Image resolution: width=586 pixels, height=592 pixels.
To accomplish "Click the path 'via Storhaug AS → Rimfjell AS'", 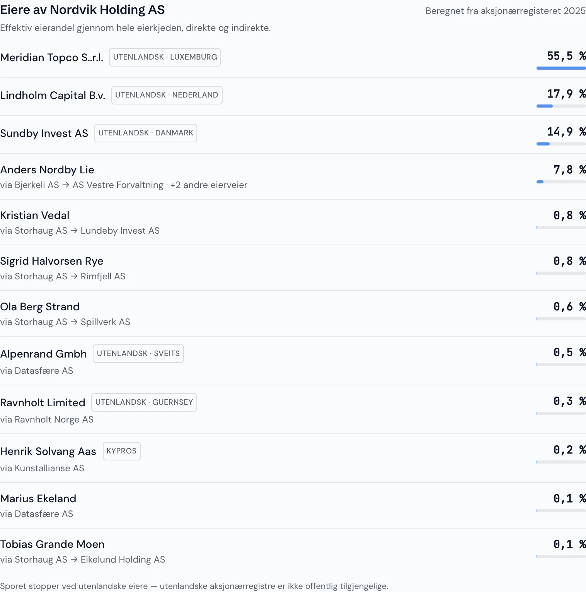I will pyautogui.click(x=63, y=276).
